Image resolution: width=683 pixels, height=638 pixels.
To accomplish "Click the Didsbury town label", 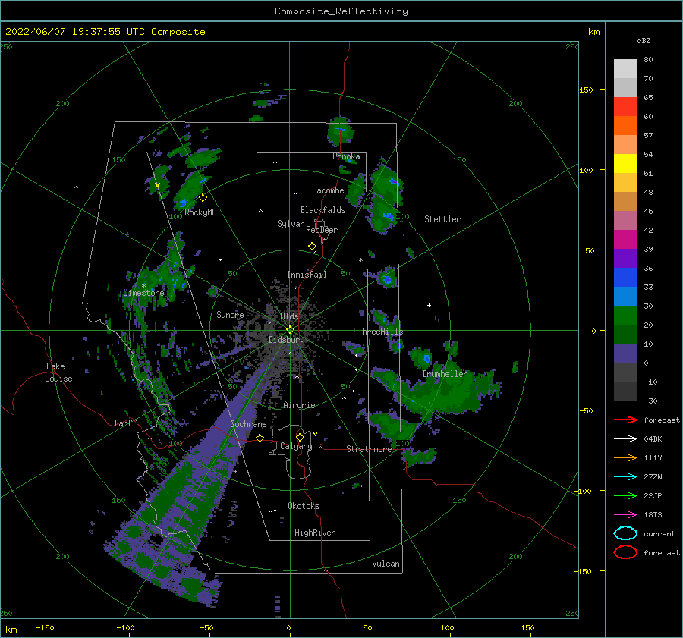I will coord(286,340).
